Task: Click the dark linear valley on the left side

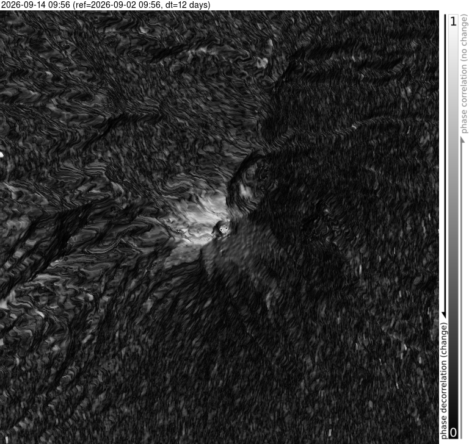Action: click(51, 248)
